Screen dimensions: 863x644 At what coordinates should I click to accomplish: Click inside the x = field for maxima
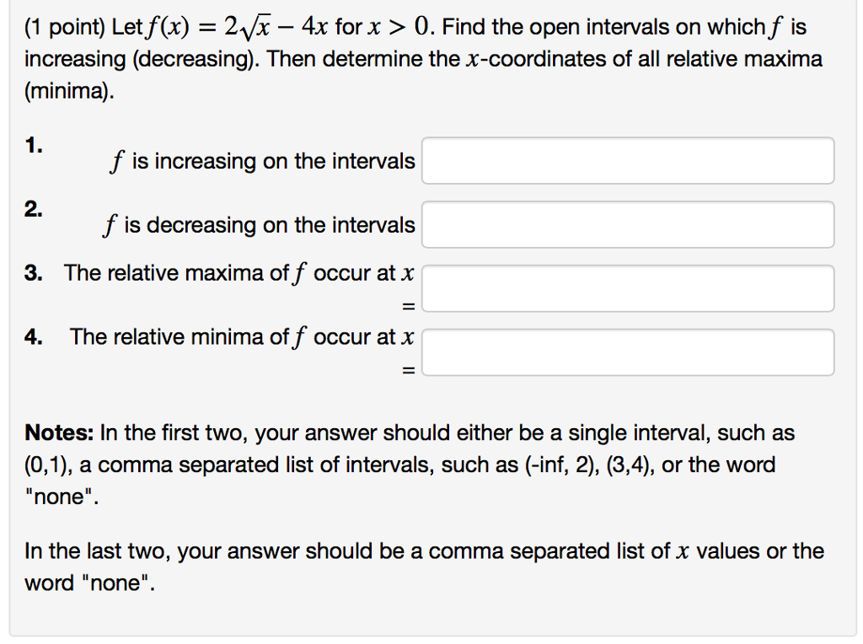point(628,287)
